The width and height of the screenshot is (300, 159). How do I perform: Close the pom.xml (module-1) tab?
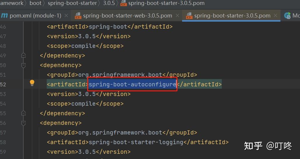coord(66,16)
